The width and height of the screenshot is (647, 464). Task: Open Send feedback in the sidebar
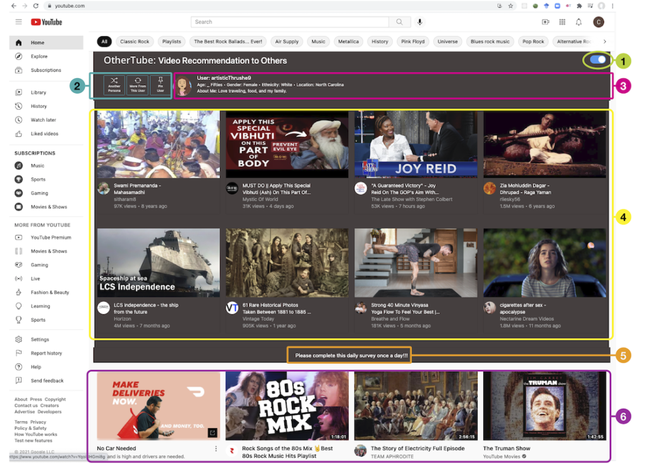(46, 381)
